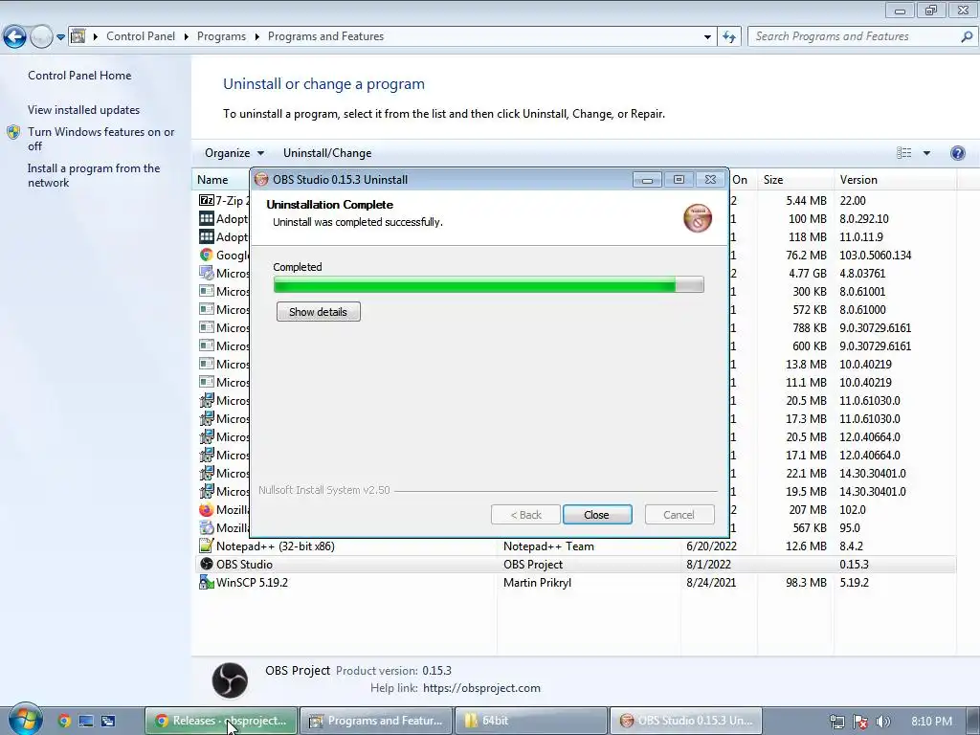Open Install a program from the network

click(94, 176)
